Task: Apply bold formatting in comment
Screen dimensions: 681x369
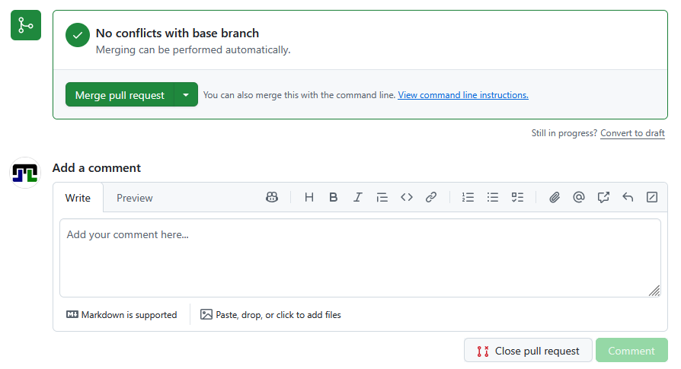Action: 333,197
